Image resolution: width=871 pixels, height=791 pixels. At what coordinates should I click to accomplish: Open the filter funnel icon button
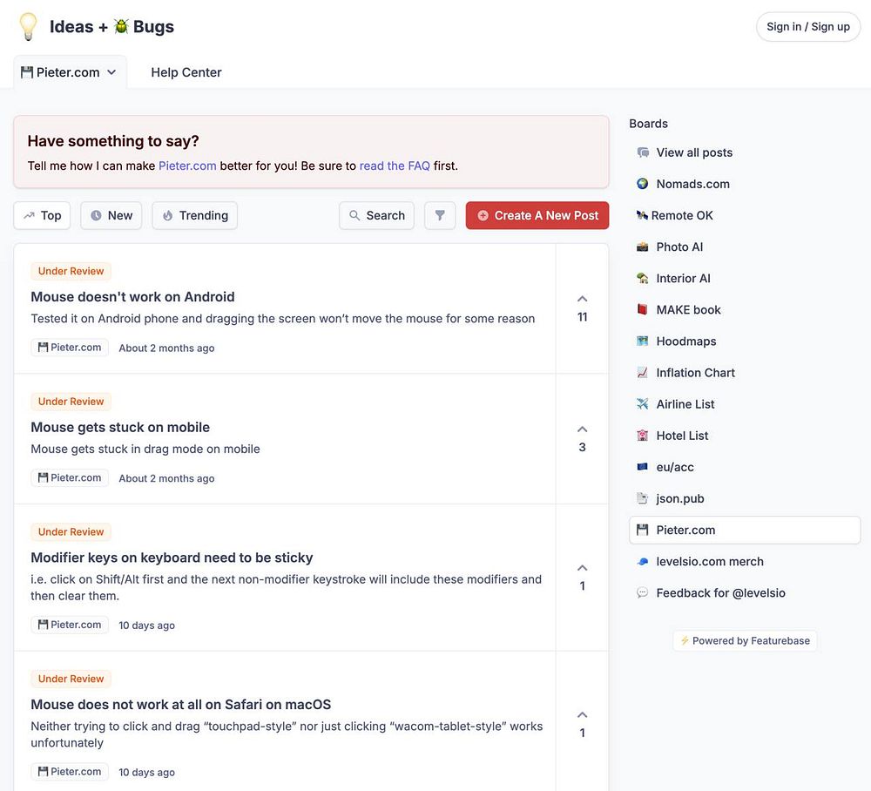point(440,215)
